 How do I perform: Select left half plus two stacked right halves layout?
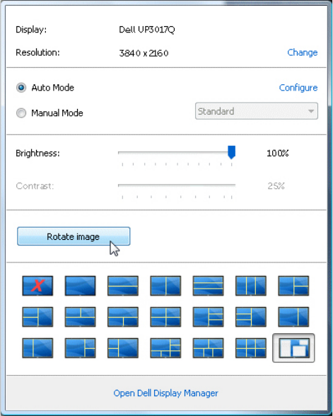coord(293,286)
